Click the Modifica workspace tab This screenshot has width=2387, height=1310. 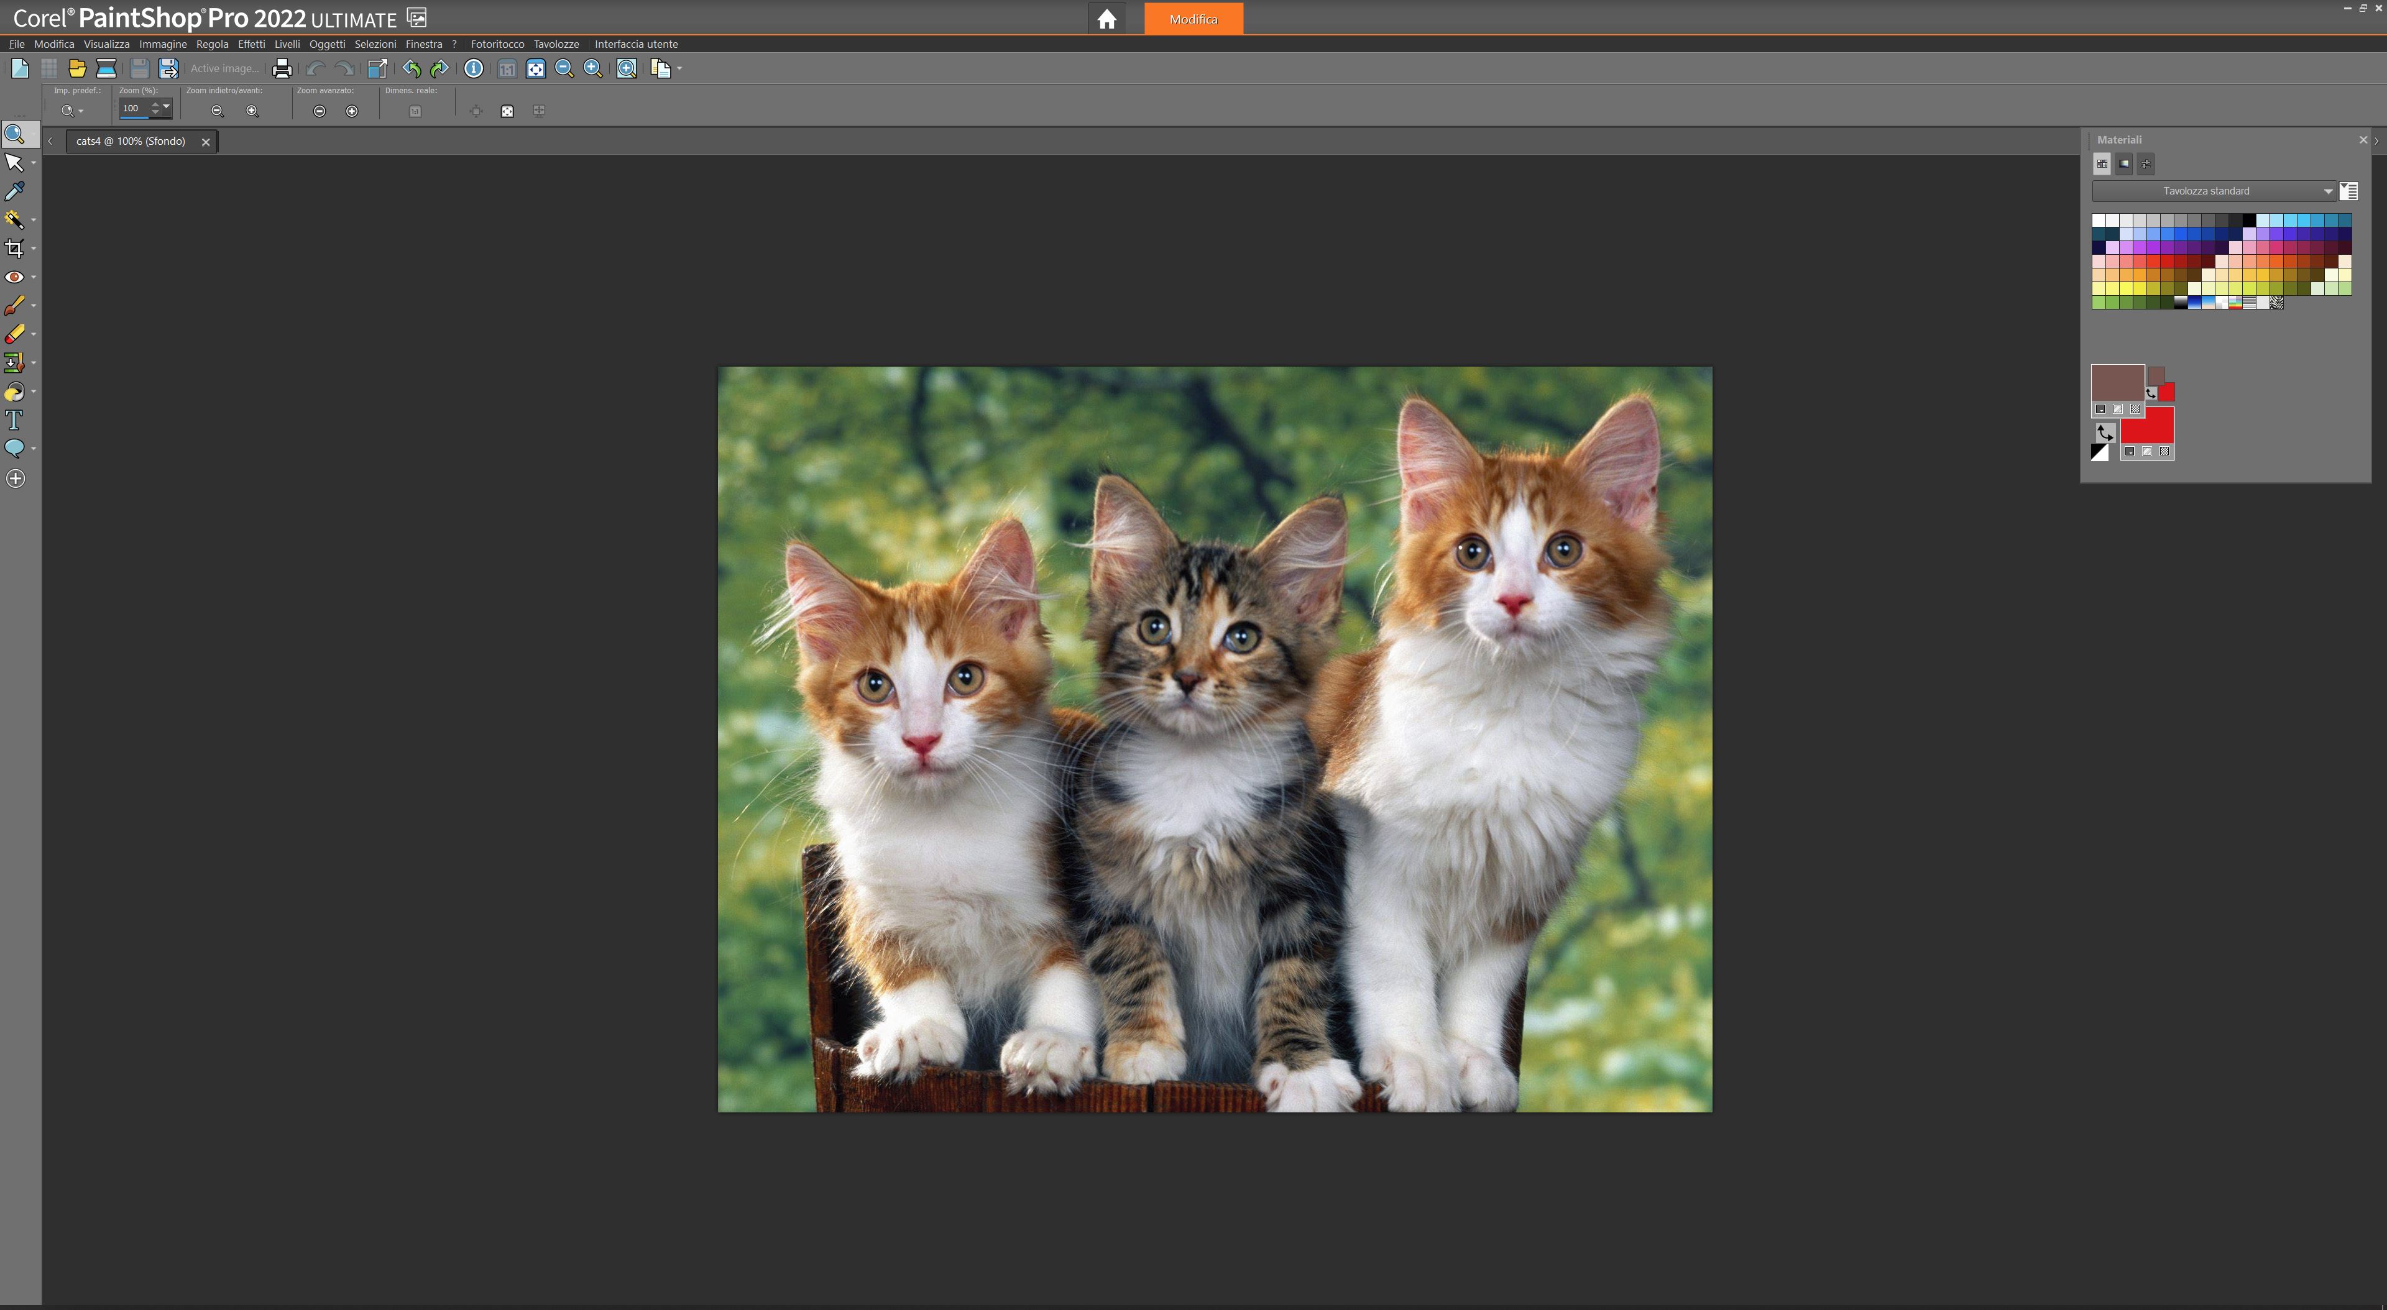coord(1193,19)
